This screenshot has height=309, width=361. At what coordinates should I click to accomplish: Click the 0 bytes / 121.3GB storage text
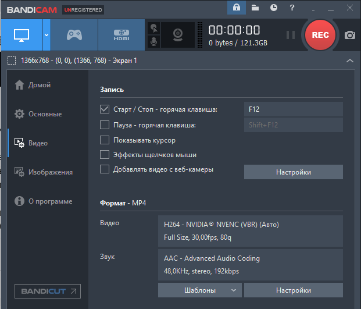click(x=238, y=43)
